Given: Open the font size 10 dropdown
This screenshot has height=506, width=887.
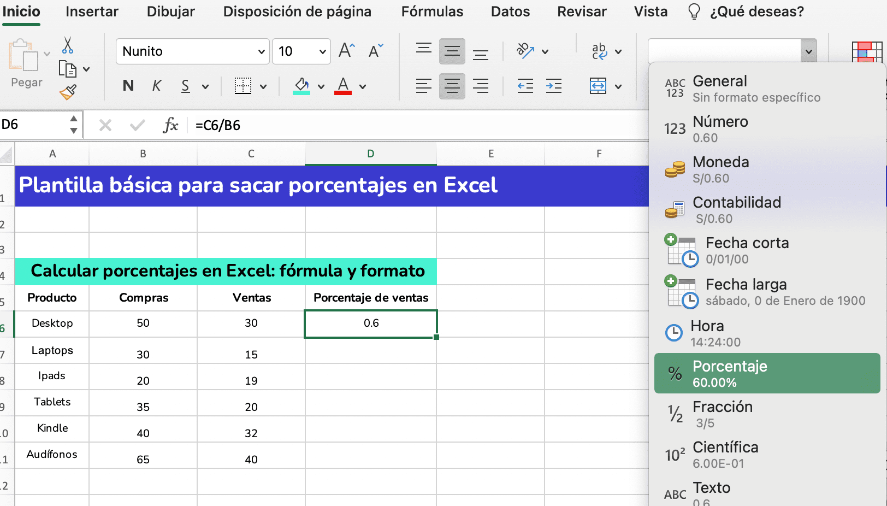Looking at the screenshot, I should point(301,51).
